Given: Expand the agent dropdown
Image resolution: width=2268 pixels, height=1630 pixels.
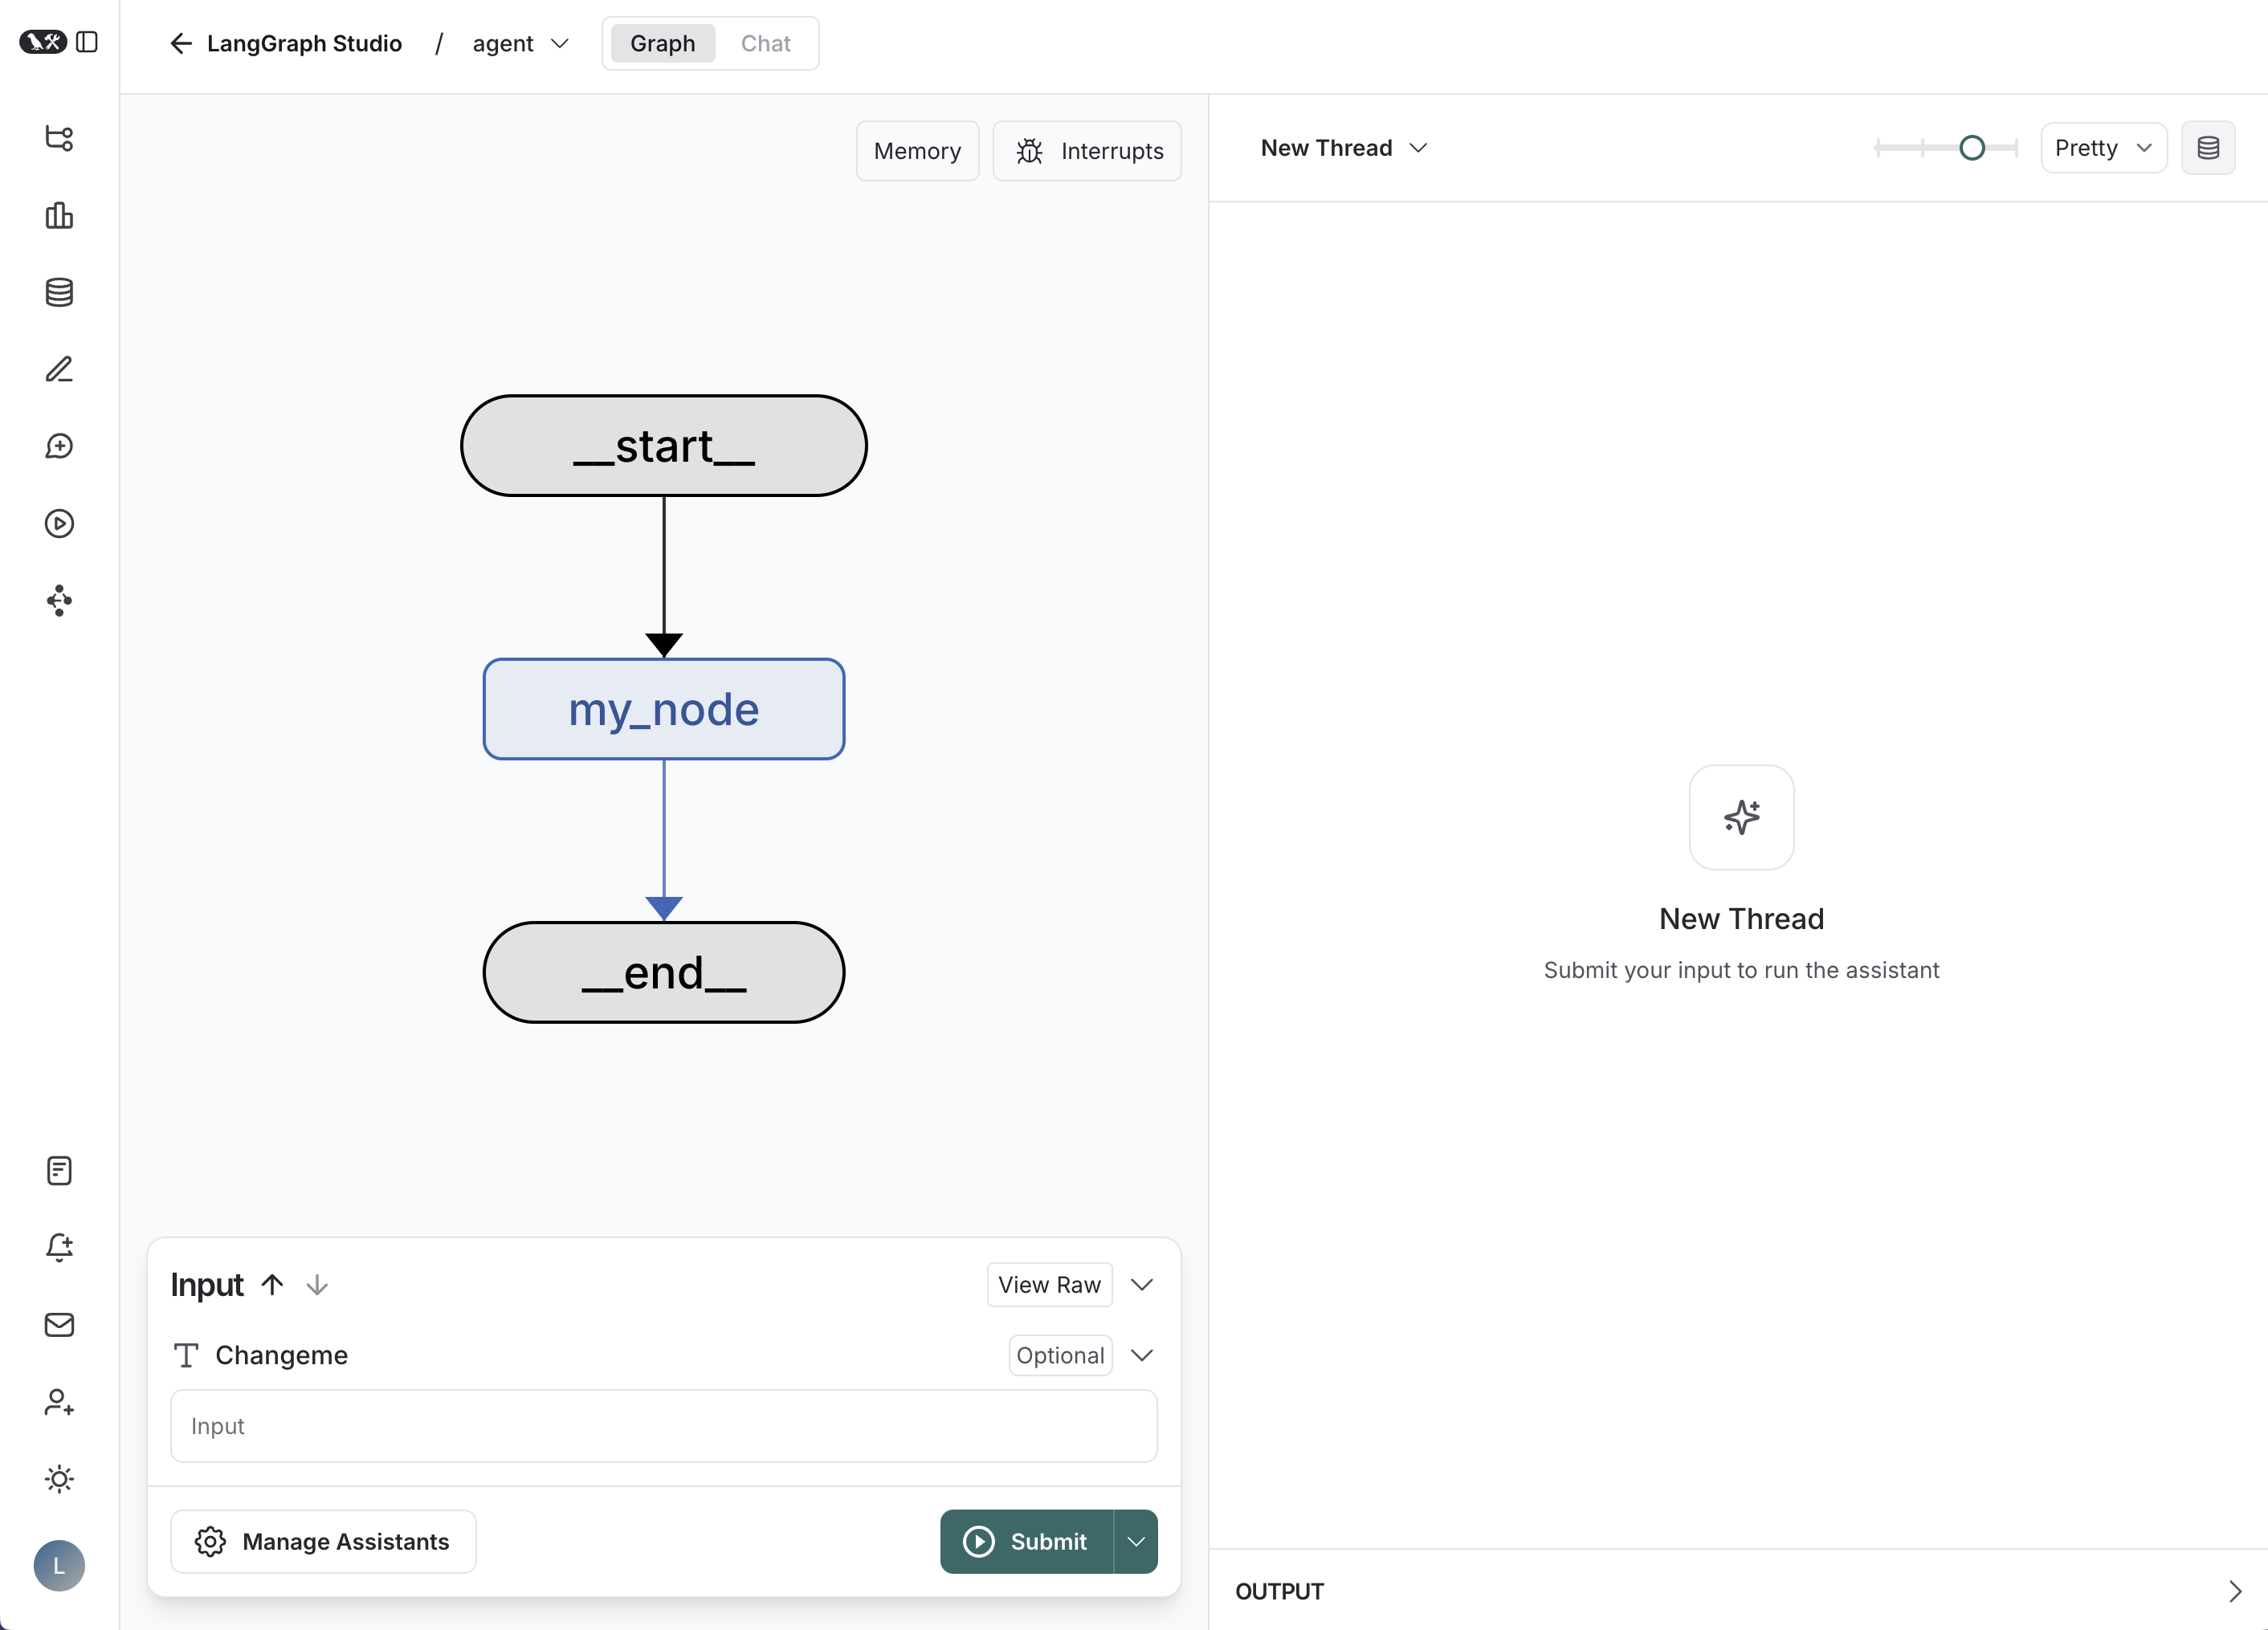Looking at the screenshot, I should 519,43.
